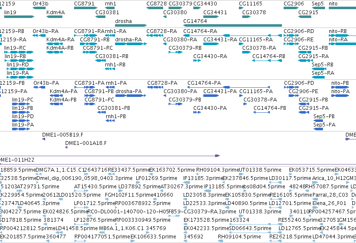Click the lin19 gene label
Image resolution: width=356 pixels, height=243 pixels.
tap(10, 12)
